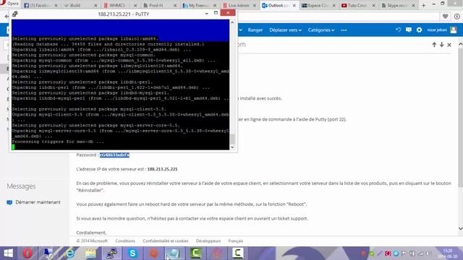Open the Conditions footer link
Image resolution: width=463 pixels, height=260 pixels.
click(125, 240)
